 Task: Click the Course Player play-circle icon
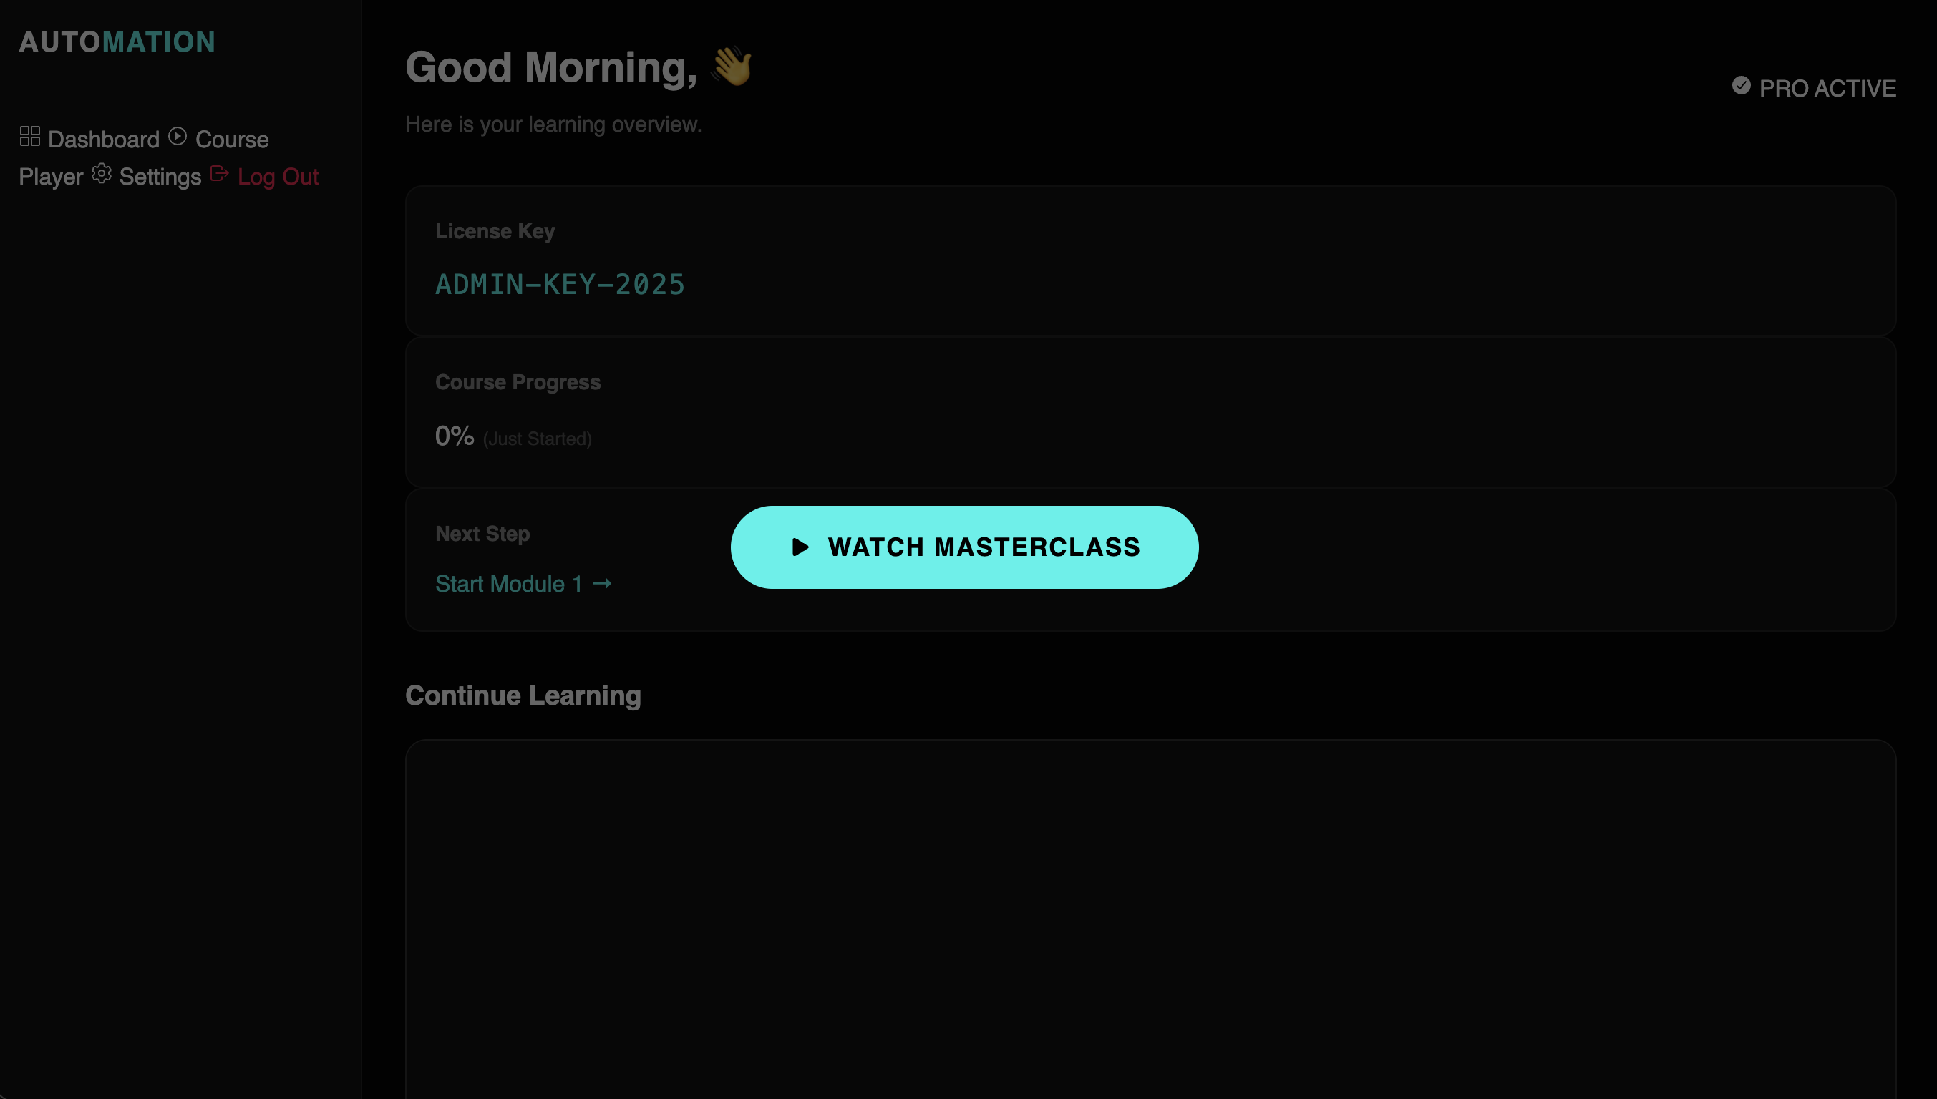[178, 137]
